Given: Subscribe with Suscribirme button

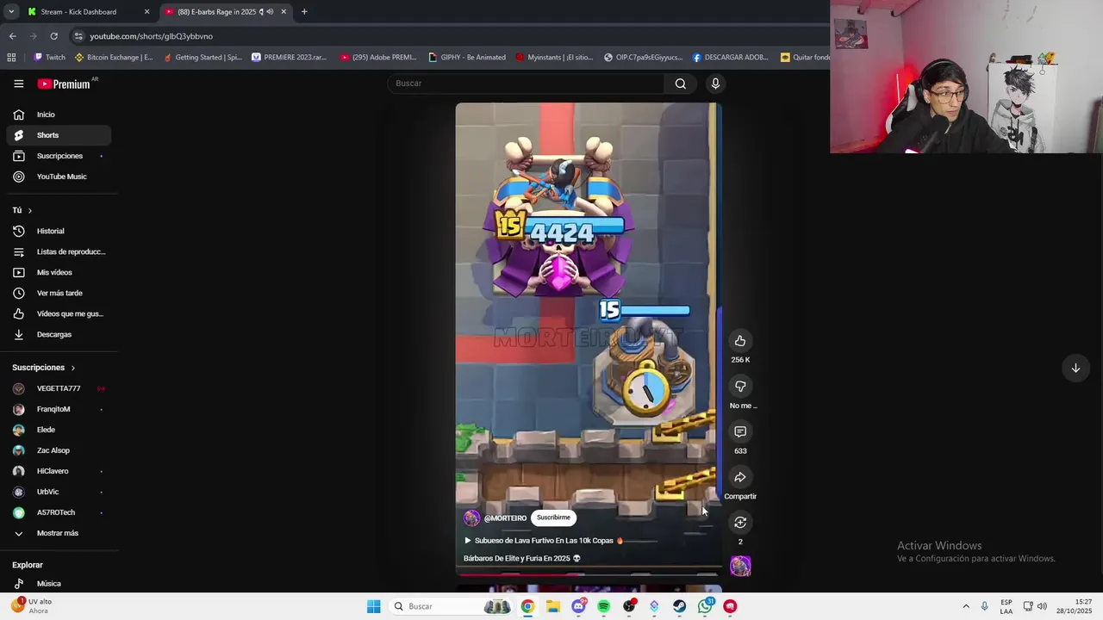Looking at the screenshot, I should click(x=553, y=518).
